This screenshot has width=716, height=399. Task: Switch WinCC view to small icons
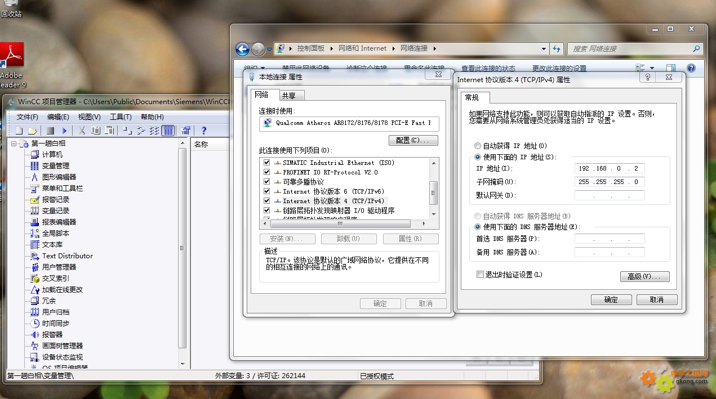(x=141, y=131)
